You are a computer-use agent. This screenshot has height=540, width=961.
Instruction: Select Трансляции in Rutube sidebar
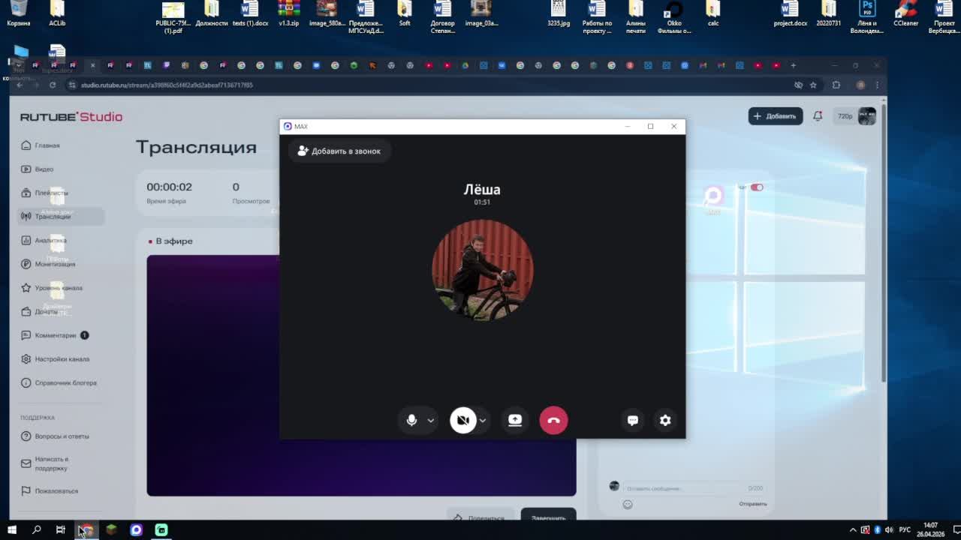click(60, 217)
